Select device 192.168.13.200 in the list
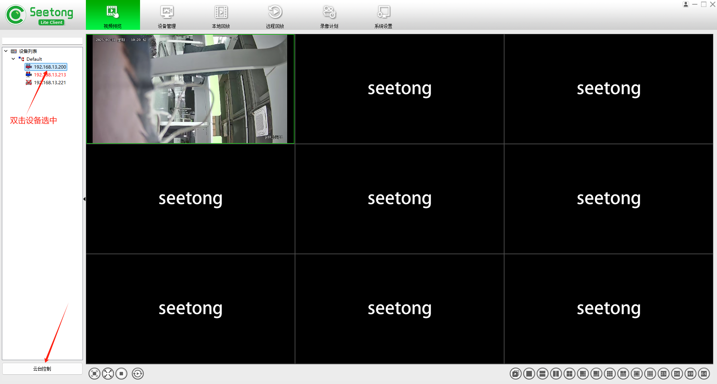Image resolution: width=717 pixels, height=384 pixels. (50, 67)
